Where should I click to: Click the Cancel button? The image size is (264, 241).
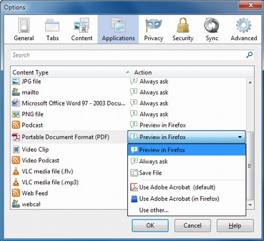click(192, 226)
